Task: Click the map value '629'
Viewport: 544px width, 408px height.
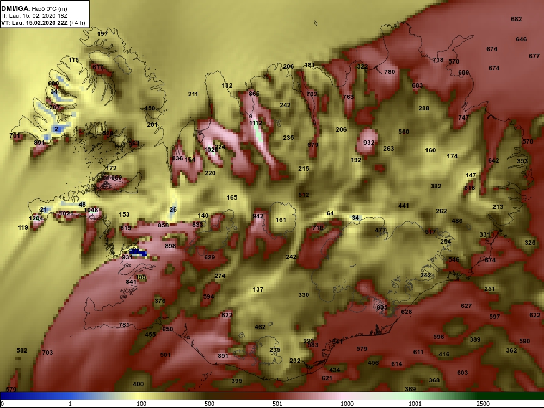Action: pyautogui.click(x=209, y=257)
